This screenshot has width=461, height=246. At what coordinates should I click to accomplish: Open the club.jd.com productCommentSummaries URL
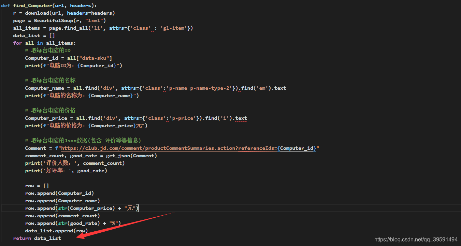(189, 148)
